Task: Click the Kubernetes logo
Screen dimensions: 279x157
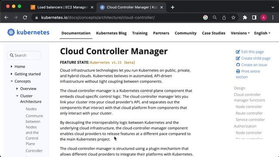Action: 28,32
